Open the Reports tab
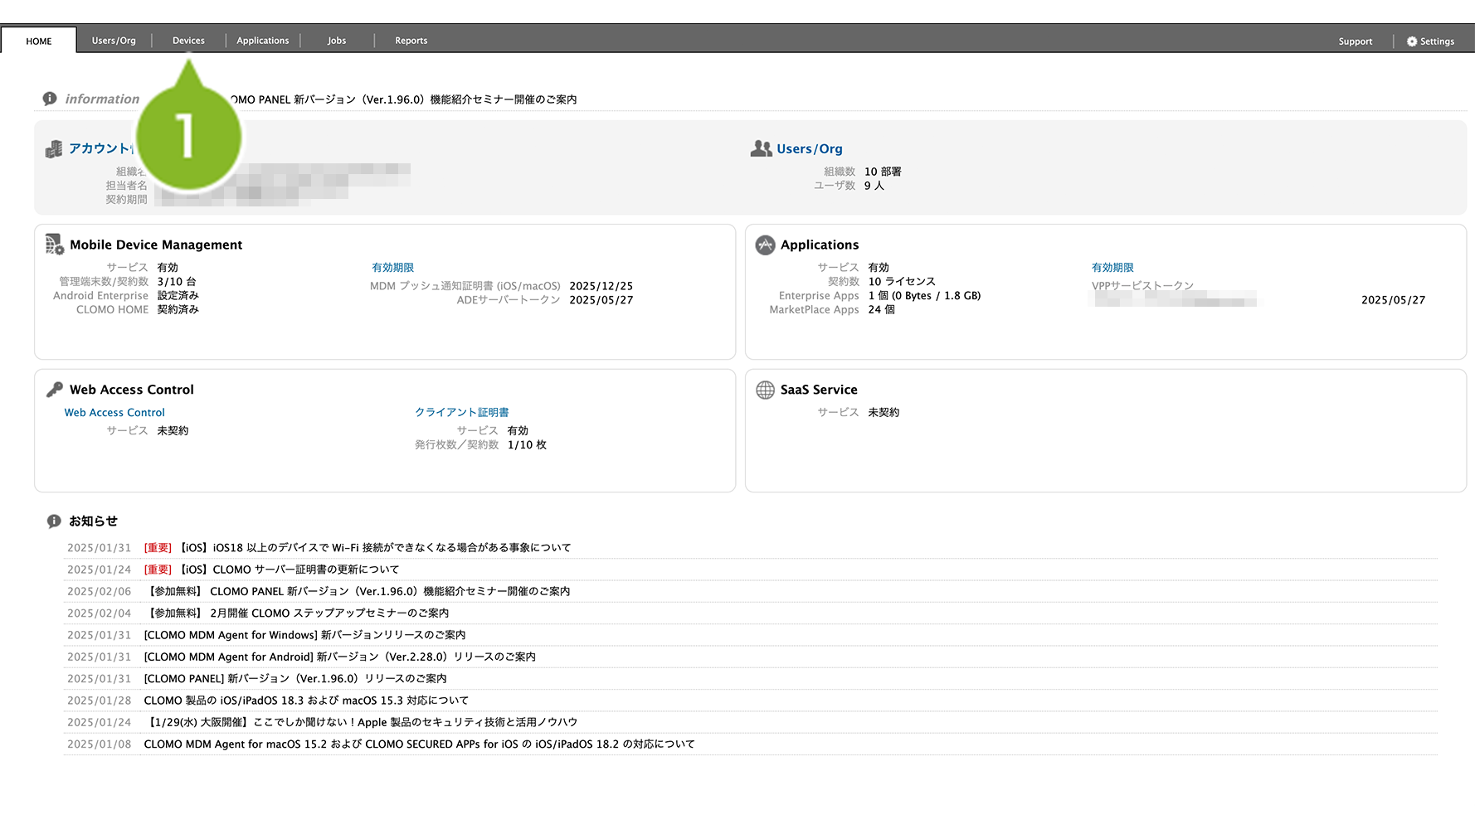 [x=411, y=41]
